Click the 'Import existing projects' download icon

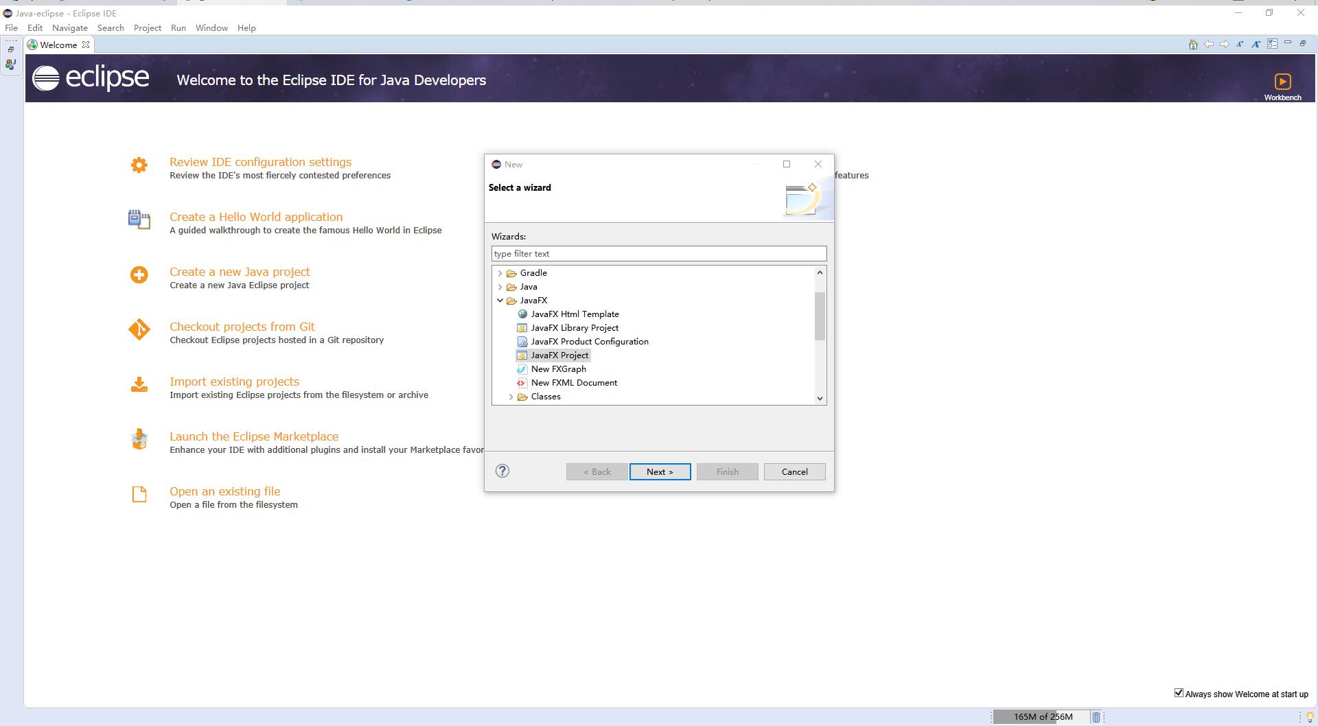click(138, 385)
